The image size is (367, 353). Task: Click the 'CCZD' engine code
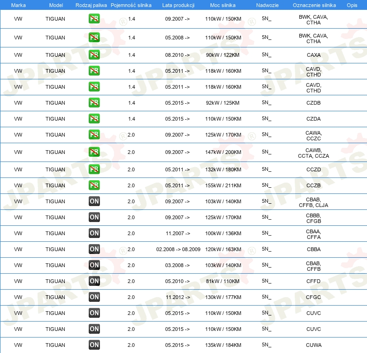pyautogui.click(x=313, y=169)
